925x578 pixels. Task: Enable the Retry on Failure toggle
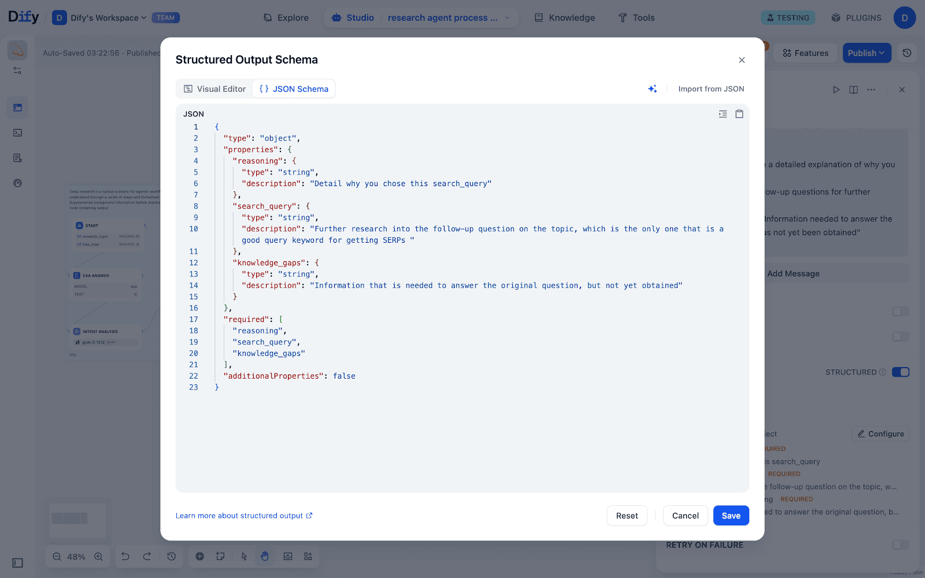(x=900, y=545)
